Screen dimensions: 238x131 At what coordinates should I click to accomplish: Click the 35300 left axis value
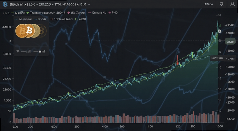click(7, 68)
